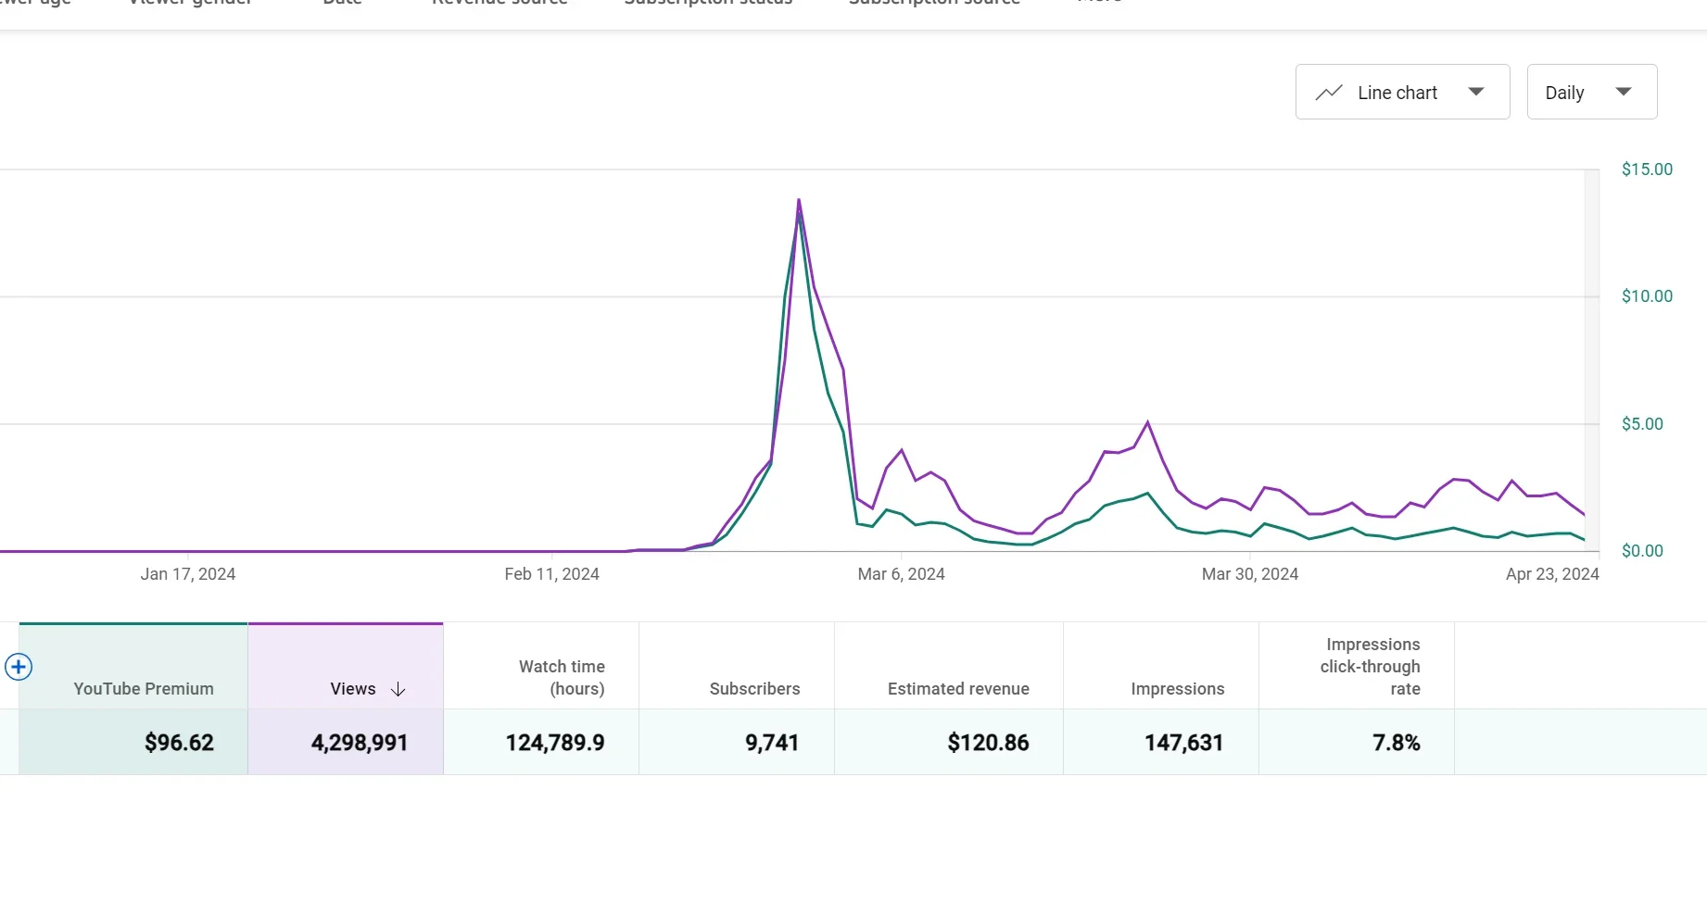This screenshot has width=1707, height=915.
Task: Click the $0.00 y-axis label
Action: point(1642,551)
